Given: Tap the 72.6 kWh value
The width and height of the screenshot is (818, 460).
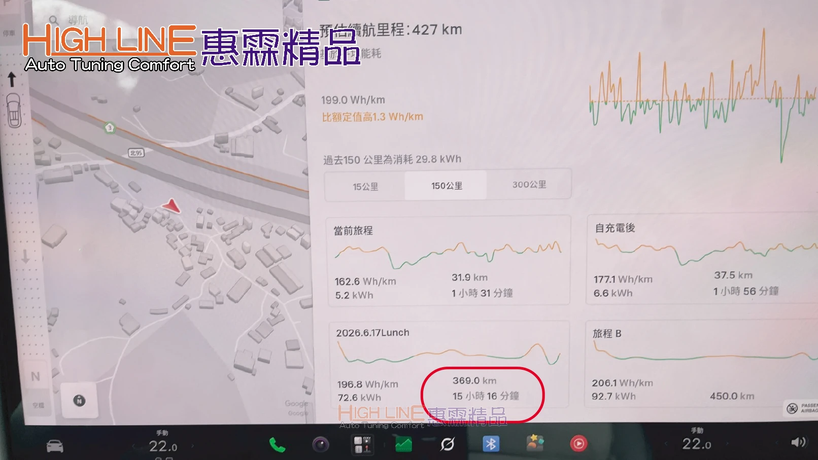Looking at the screenshot, I should point(359,398).
